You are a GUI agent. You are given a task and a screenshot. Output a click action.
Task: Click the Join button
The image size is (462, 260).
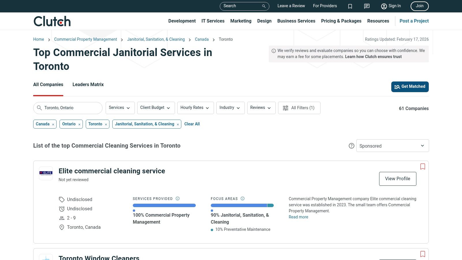[x=420, y=6]
